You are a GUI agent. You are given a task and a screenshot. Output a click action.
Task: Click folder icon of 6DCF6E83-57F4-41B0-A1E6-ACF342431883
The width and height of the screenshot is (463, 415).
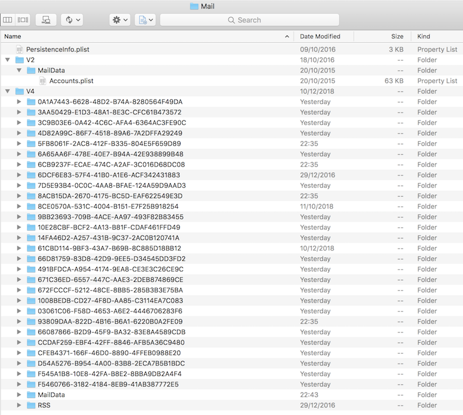[31, 175]
